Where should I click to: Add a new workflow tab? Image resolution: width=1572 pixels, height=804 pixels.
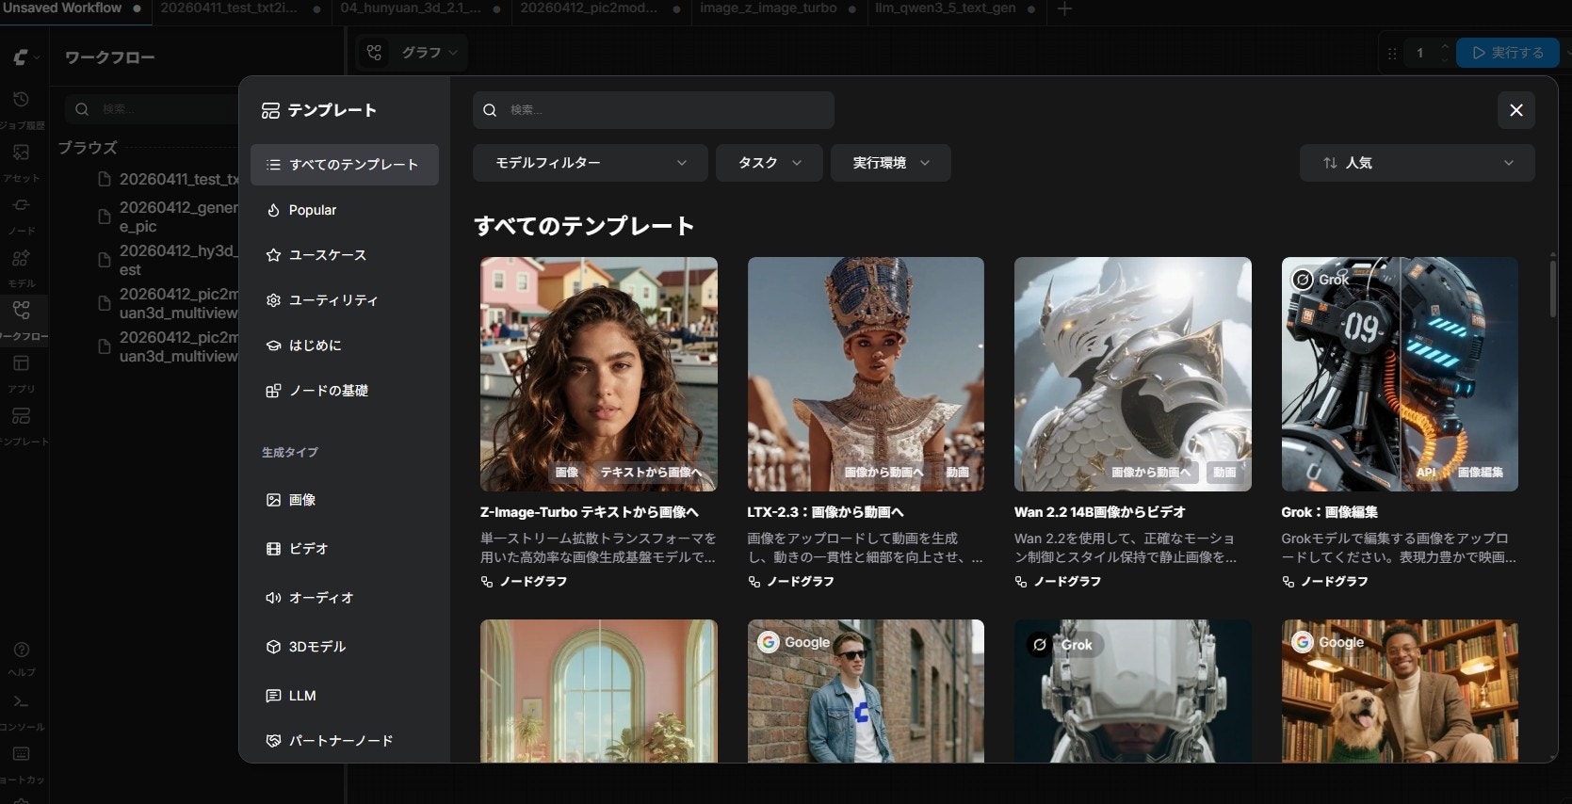click(1064, 9)
